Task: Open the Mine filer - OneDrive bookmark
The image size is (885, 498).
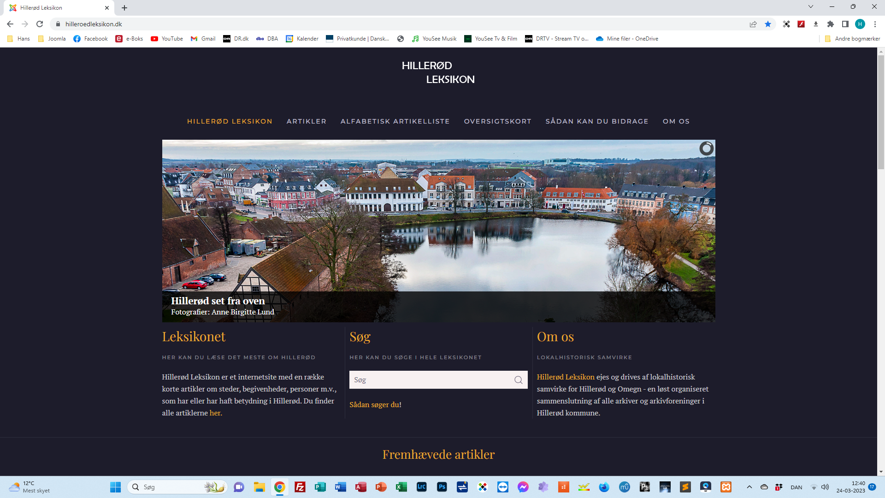Action: tap(627, 39)
